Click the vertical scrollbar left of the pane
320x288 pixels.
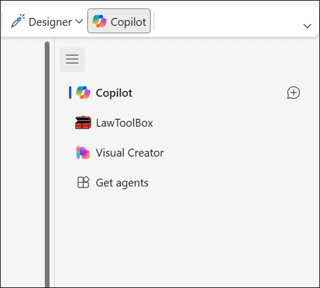point(47,164)
